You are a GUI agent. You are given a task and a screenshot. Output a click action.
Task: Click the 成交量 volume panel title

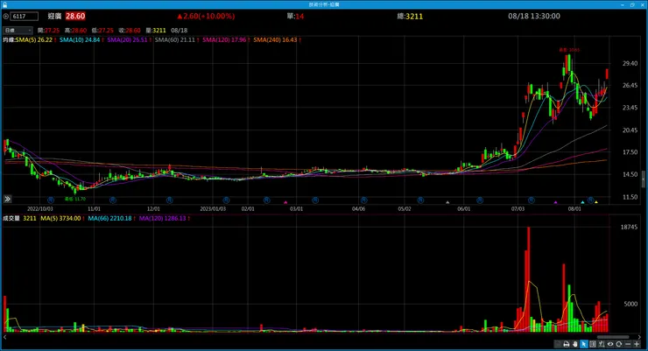tap(11, 219)
